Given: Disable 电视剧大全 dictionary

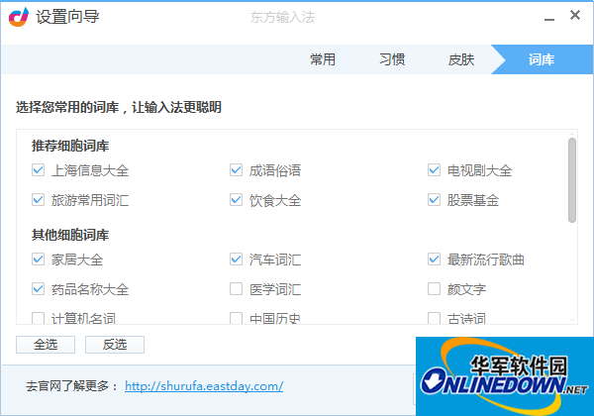Looking at the screenshot, I should (435, 170).
